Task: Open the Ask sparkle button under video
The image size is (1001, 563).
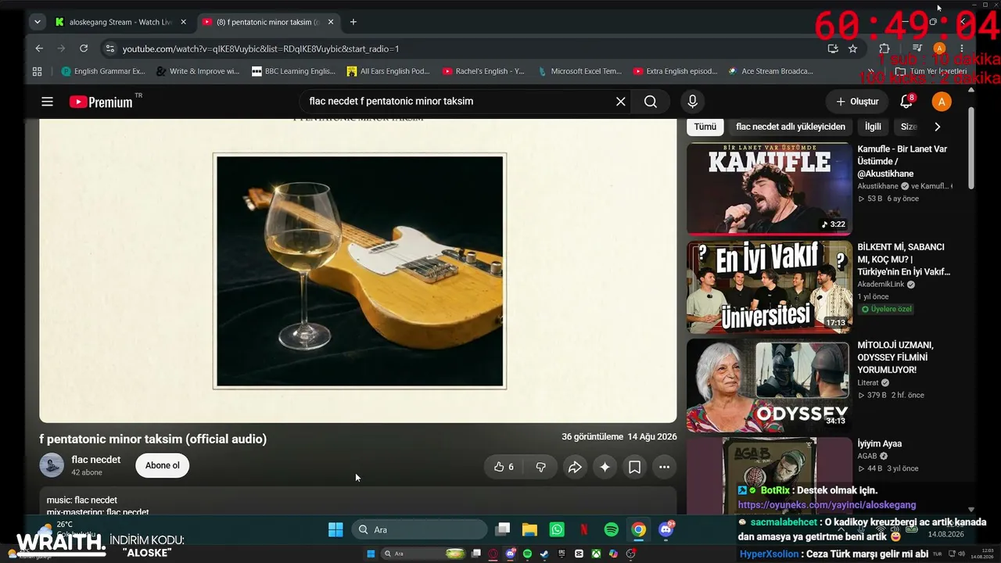Action: tap(605, 467)
